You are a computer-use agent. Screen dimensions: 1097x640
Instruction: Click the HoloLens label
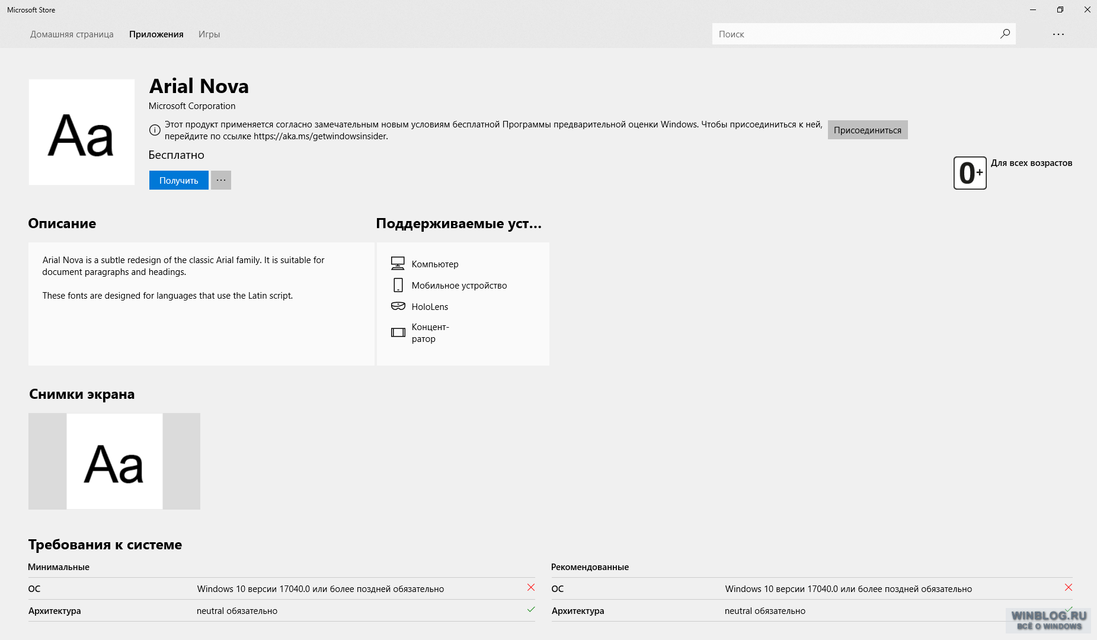[x=430, y=307]
